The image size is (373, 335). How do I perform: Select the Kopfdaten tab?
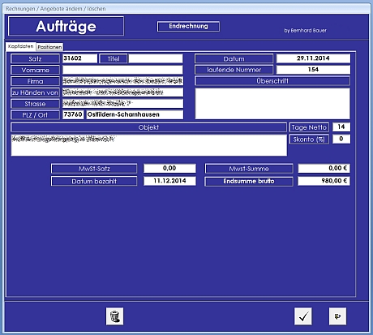[x=20, y=46]
